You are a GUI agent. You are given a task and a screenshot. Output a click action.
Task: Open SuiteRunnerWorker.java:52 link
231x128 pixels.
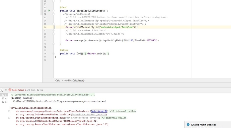point(89,115)
